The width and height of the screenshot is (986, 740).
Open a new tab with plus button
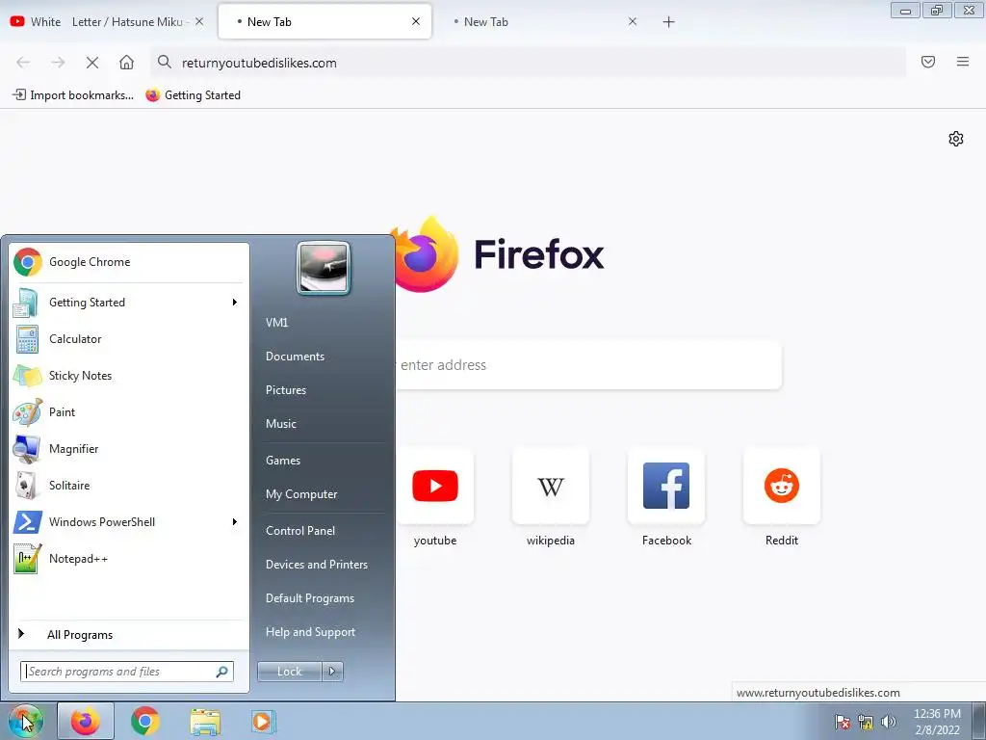[668, 22]
